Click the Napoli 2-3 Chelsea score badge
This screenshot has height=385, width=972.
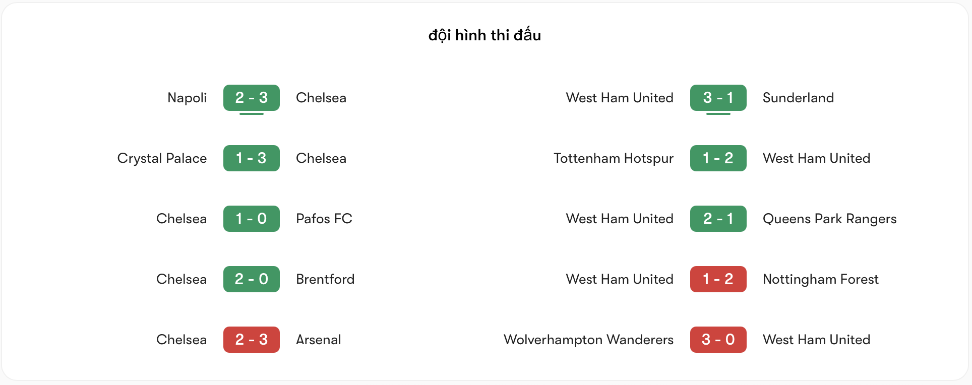click(252, 98)
